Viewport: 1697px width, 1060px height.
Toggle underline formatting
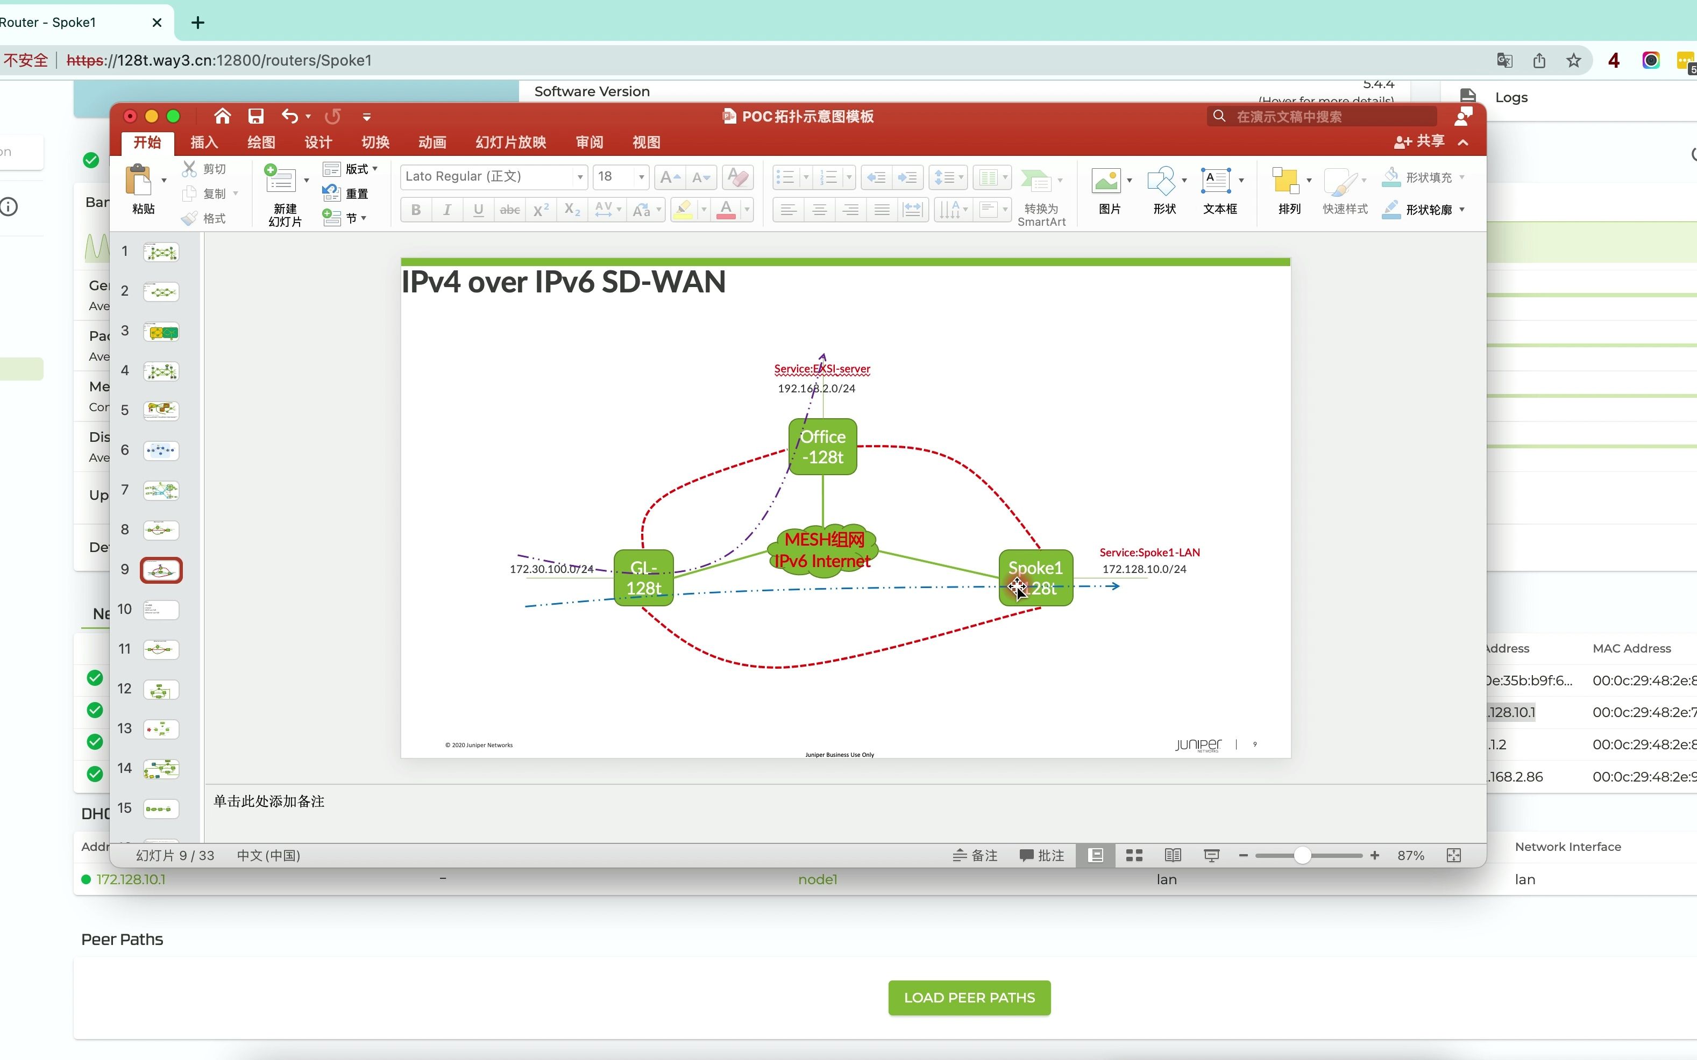tap(478, 209)
